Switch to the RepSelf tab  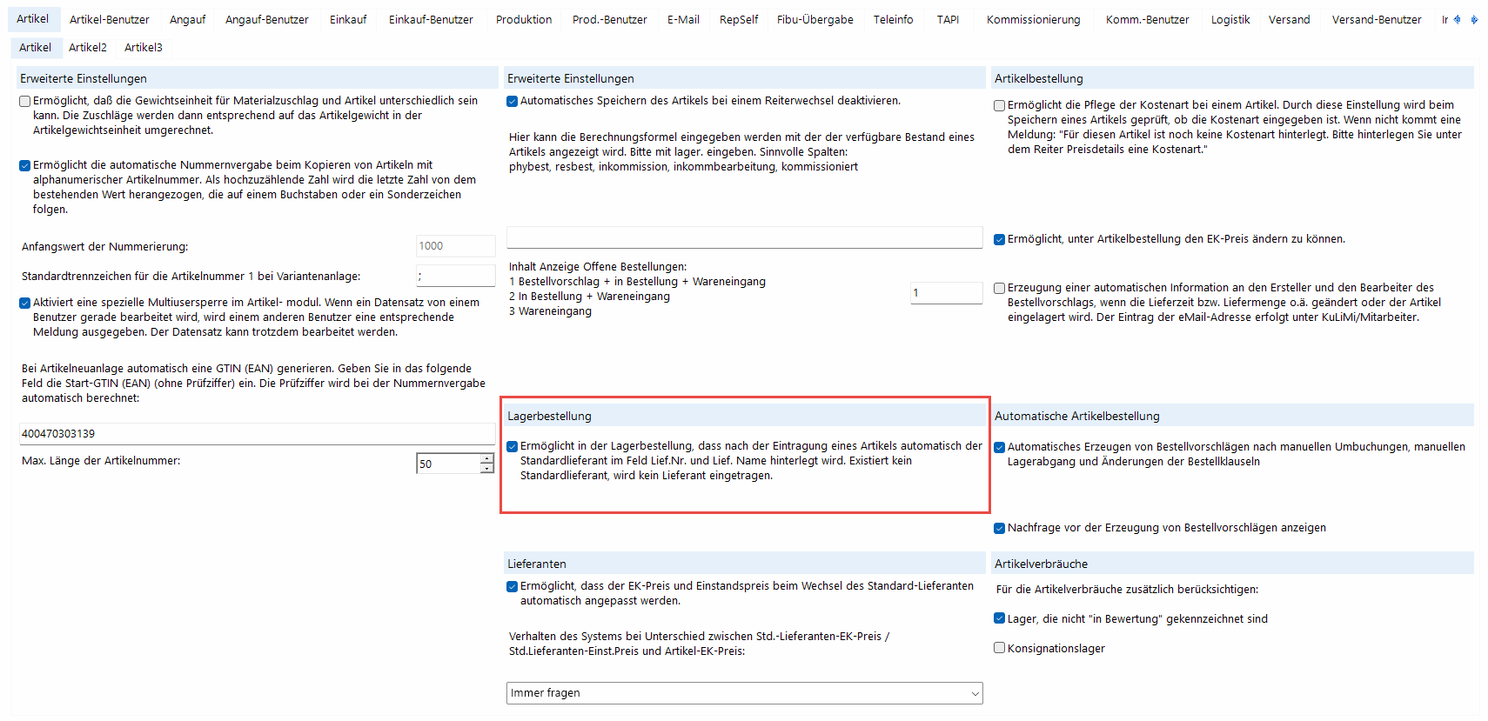(739, 19)
